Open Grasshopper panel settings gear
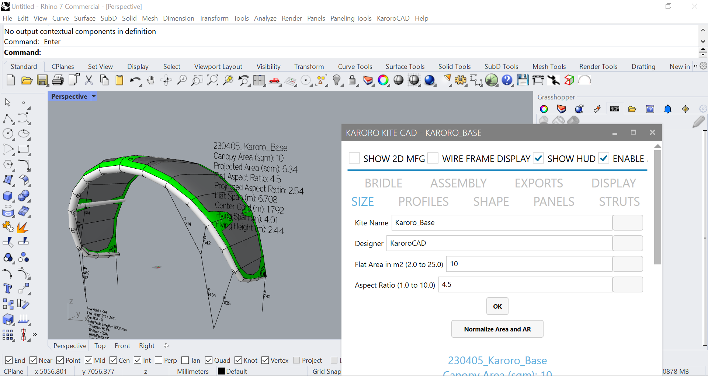The width and height of the screenshot is (708, 376). coord(703,109)
